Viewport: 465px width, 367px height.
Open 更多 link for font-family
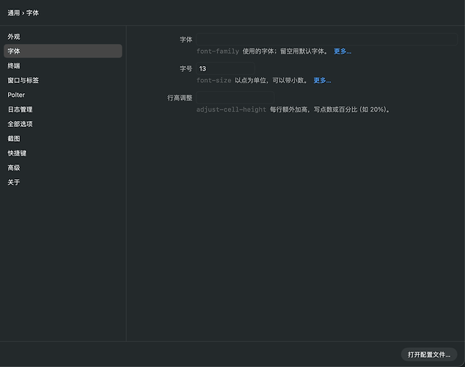343,51
